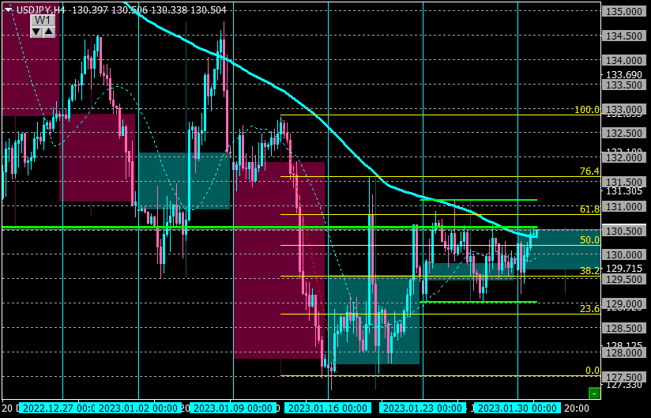Select the 132.000 price label
This screenshot has height=418, width=651.
pyautogui.click(x=624, y=158)
